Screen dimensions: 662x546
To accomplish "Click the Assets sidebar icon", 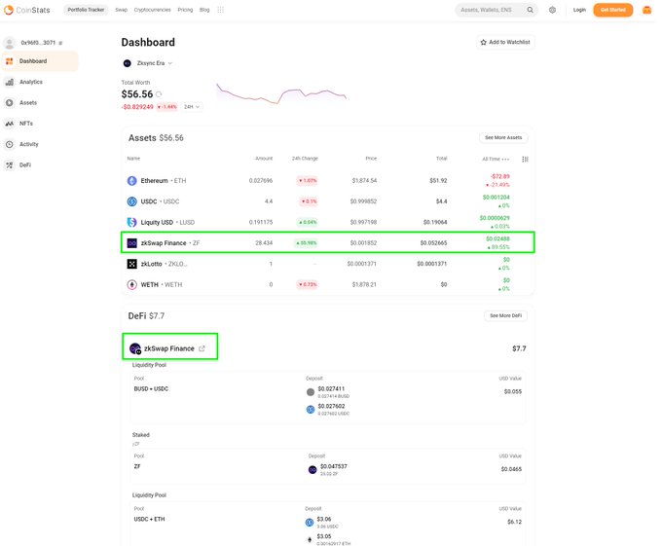I will click(10, 102).
